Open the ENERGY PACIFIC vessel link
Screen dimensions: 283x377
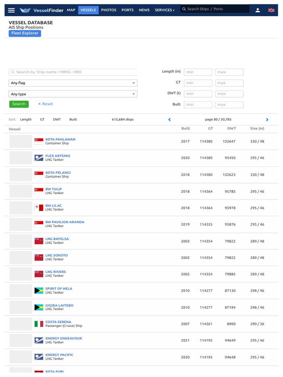pyautogui.click(x=59, y=355)
